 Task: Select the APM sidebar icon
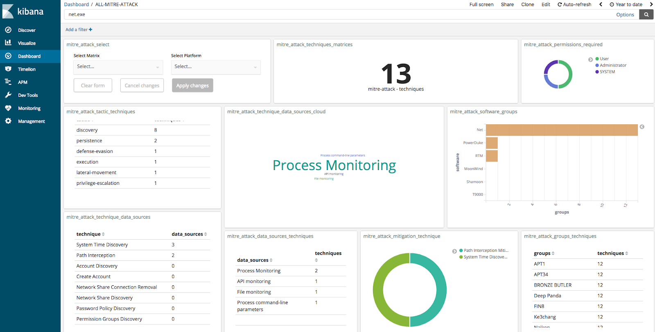[x=8, y=82]
